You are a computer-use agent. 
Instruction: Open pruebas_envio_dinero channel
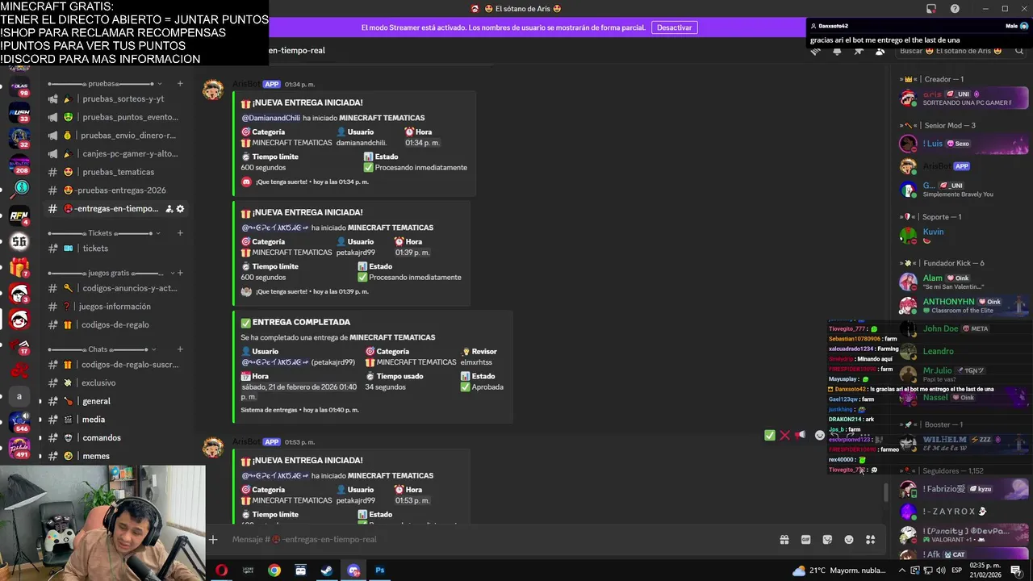[x=117, y=136]
